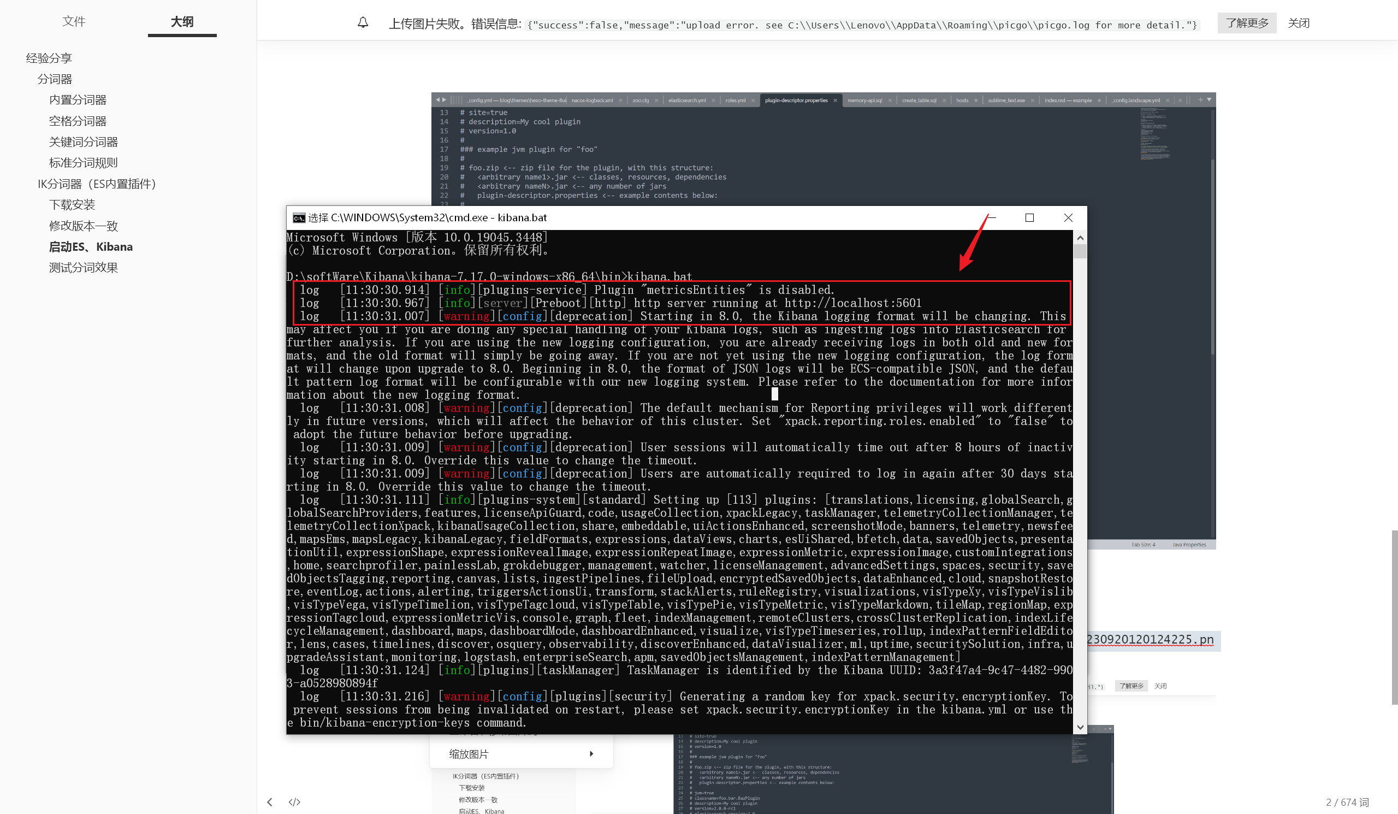1398x814 pixels.
Task: Go to outline heading 下载安装
Action: tap(72, 205)
